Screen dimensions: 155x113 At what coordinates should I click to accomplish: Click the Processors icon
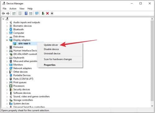(x=11, y=86)
